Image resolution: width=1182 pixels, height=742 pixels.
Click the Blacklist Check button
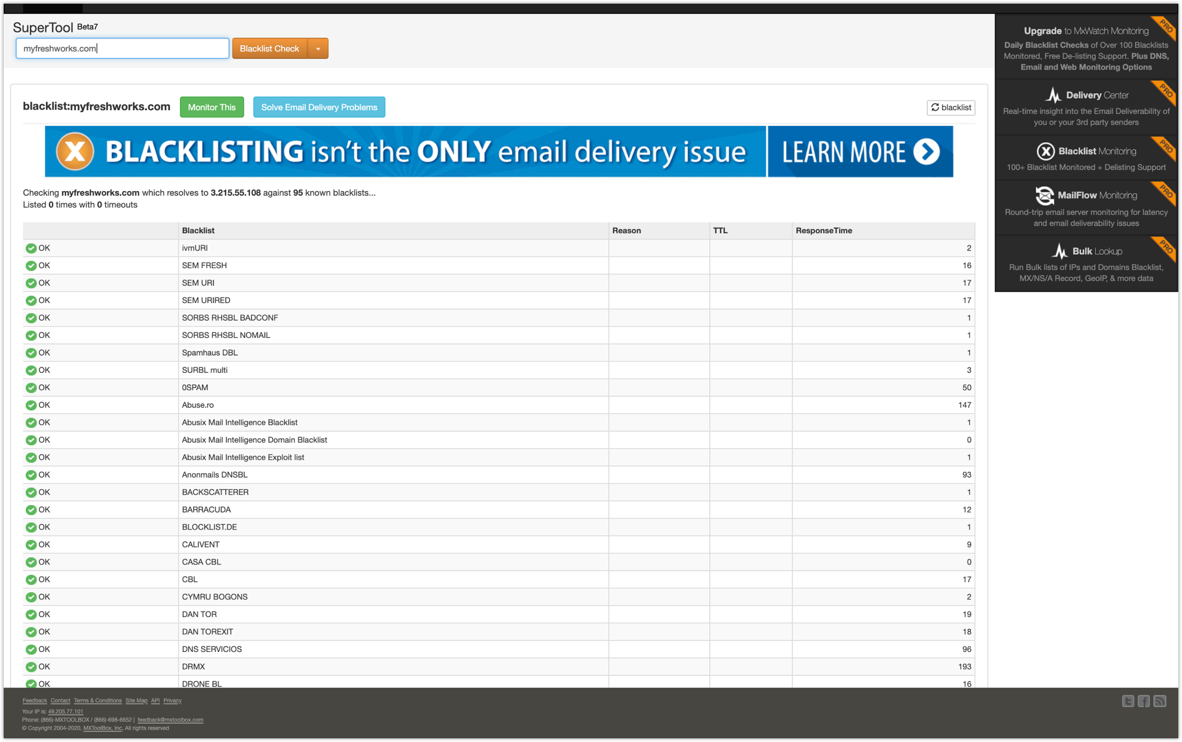[269, 48]
